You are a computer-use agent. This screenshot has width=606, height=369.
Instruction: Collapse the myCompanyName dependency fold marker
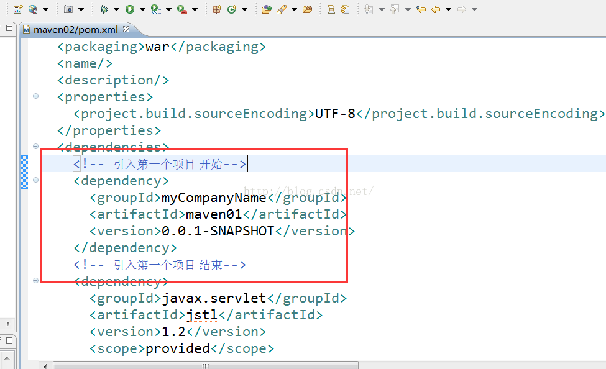pyautogui.click(x=35, y=180)
